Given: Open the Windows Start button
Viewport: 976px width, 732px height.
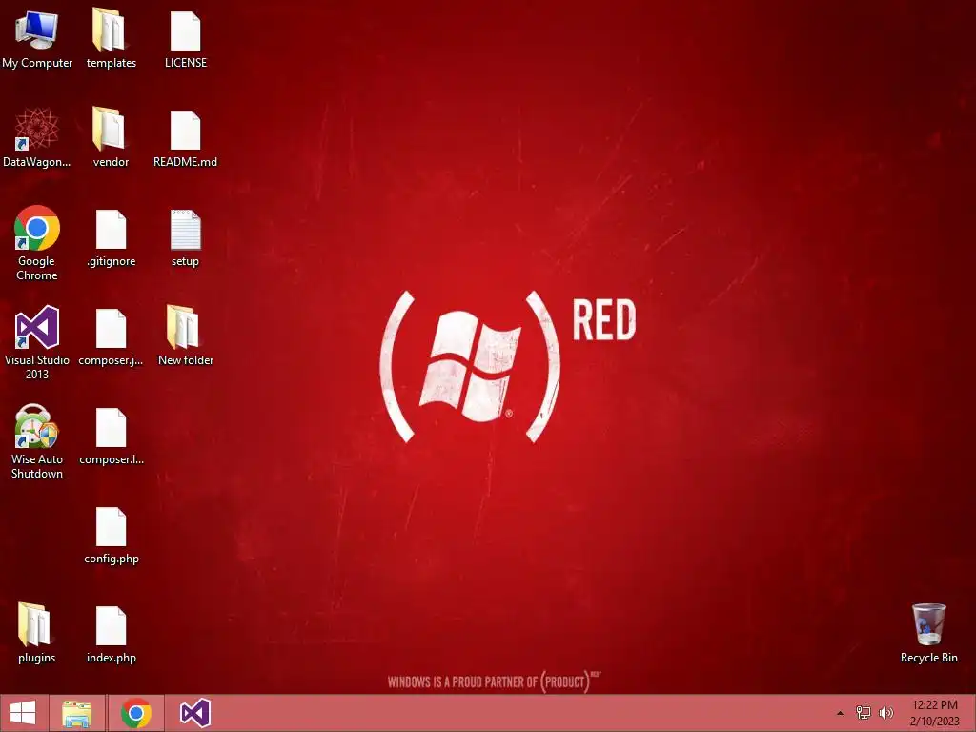Looking at the screenshot, I should pyautogui.click(x=23, y=713).
